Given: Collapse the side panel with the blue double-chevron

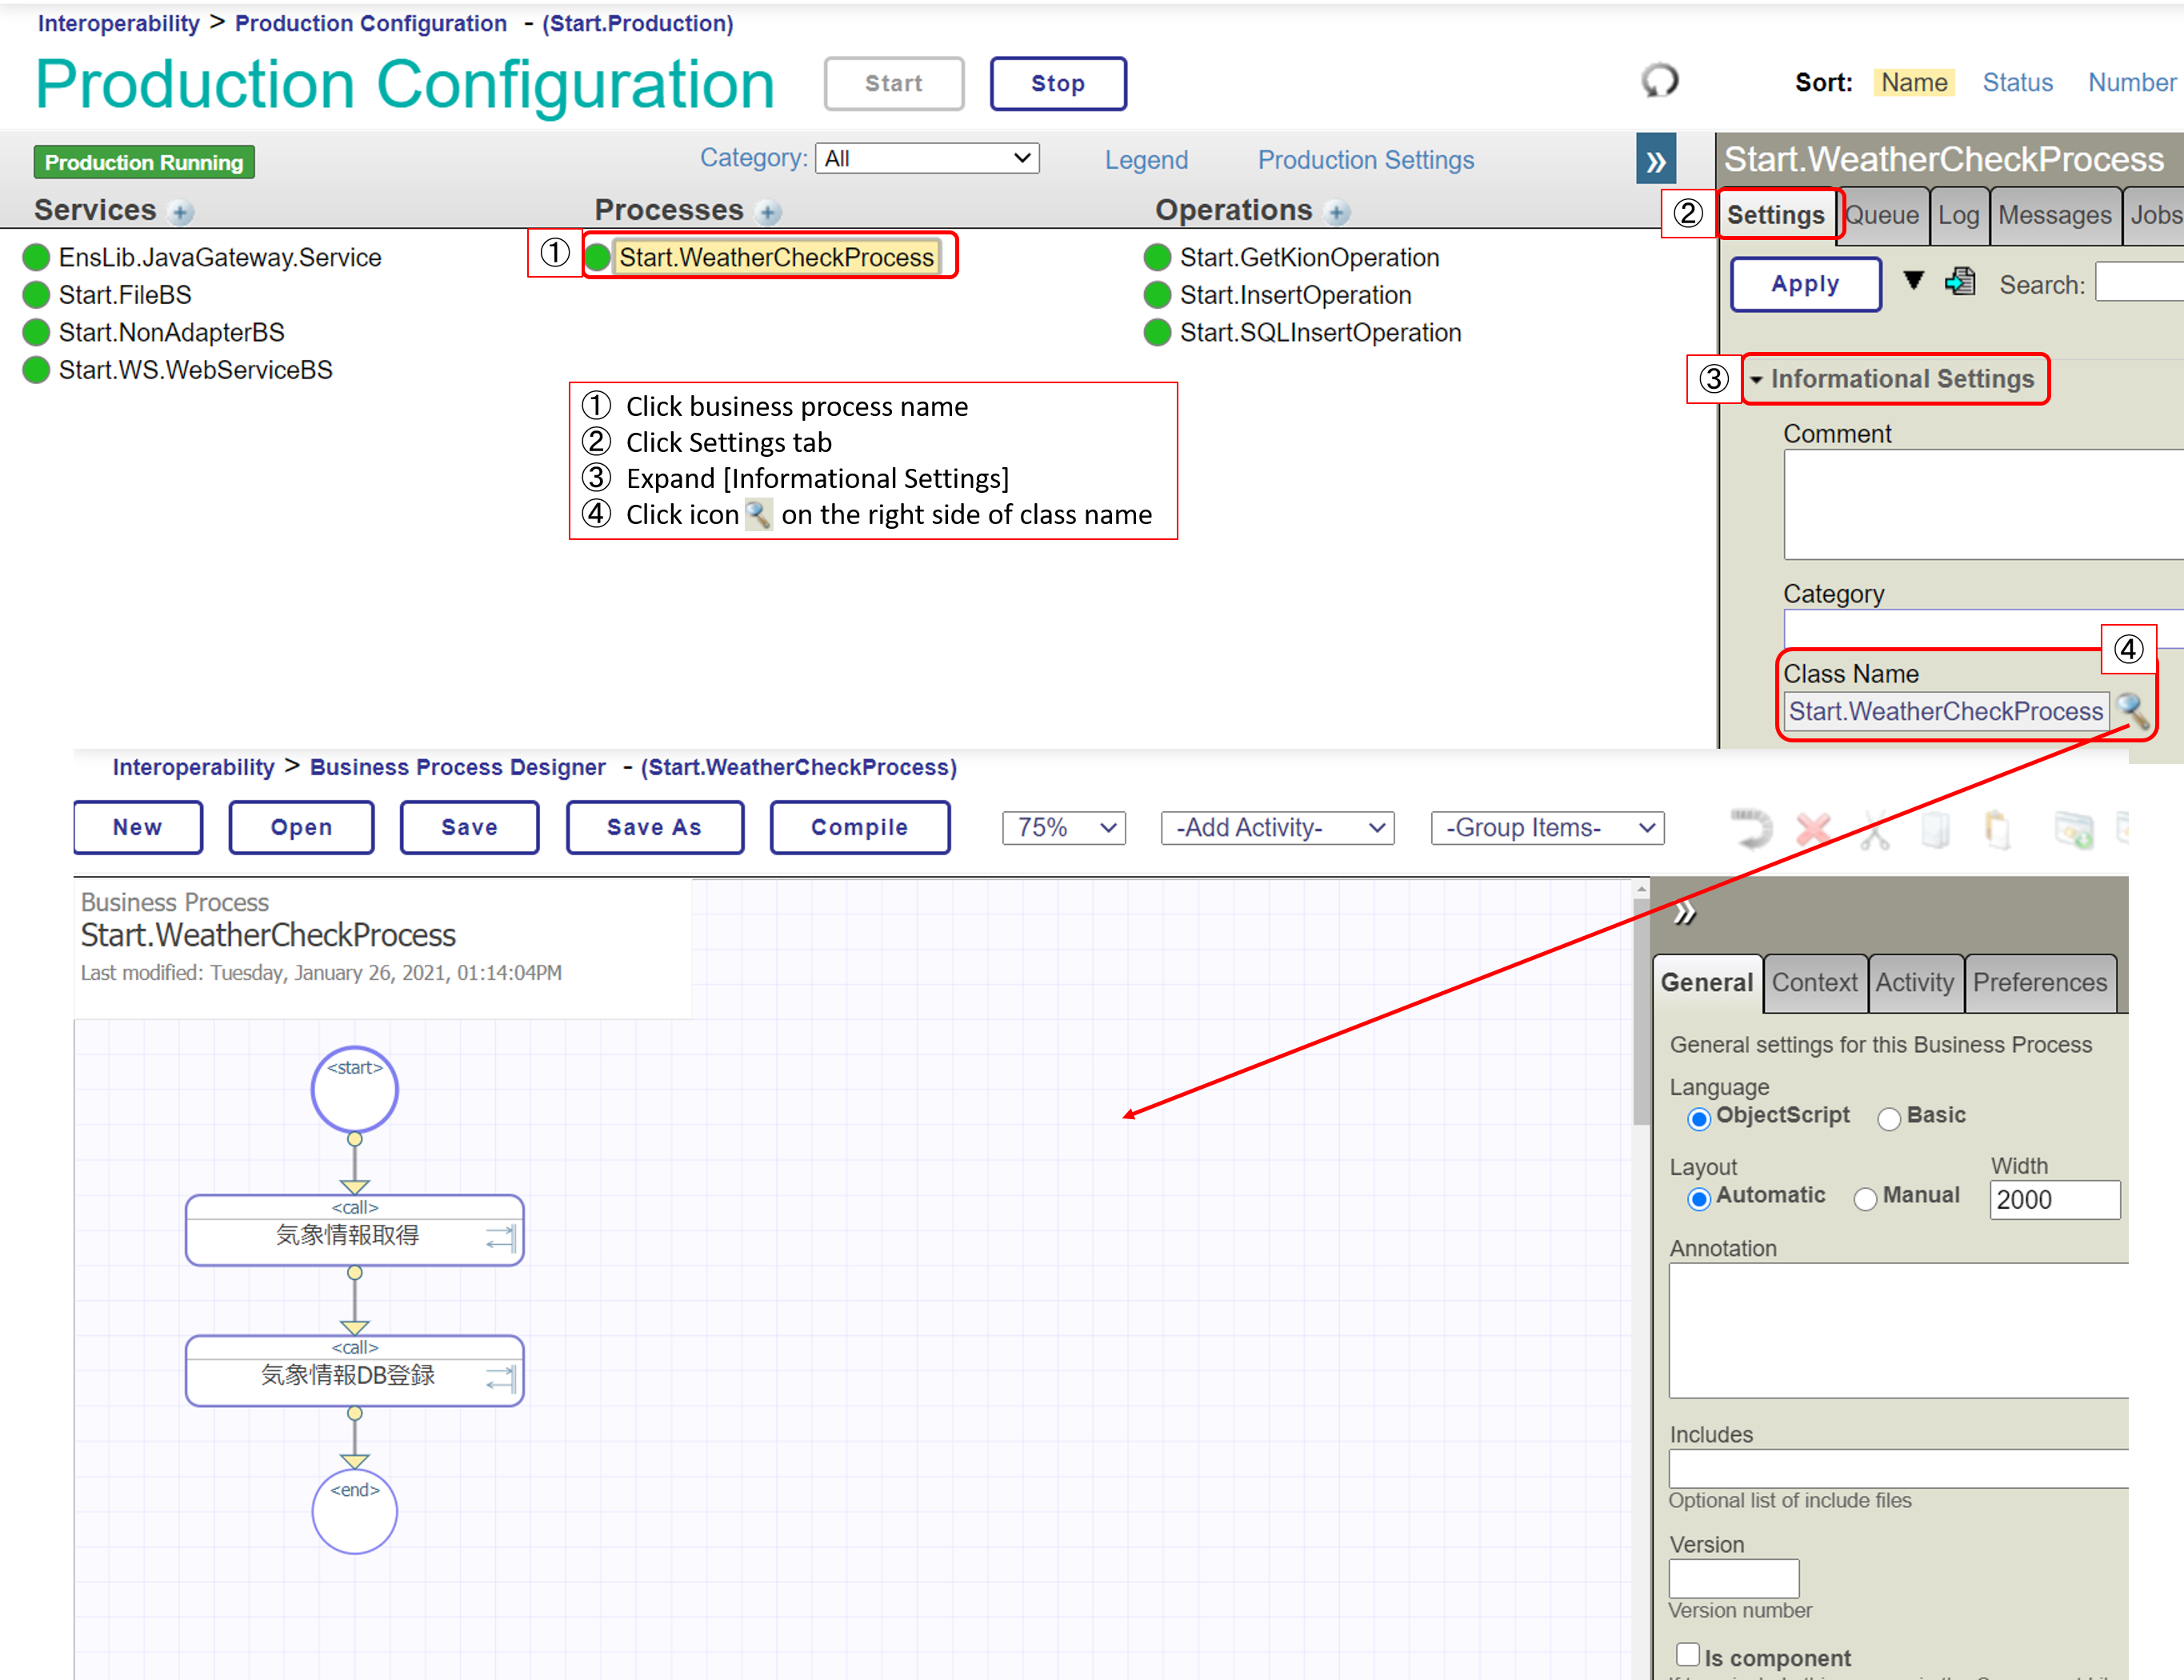Looking at the screenshot, I should click(x=1655, y=160).
